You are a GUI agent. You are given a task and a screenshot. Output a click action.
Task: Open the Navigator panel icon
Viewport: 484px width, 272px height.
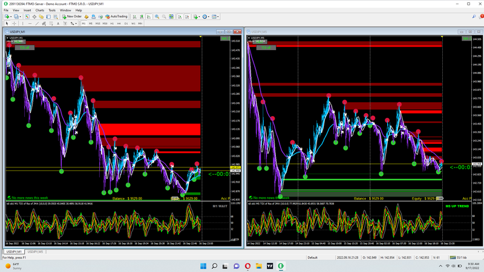coord(41,17)
